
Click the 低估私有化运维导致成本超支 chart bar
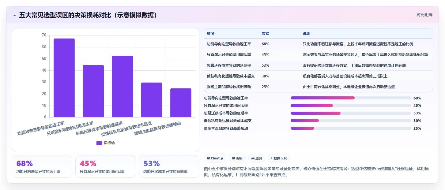[x=152, y=100]
